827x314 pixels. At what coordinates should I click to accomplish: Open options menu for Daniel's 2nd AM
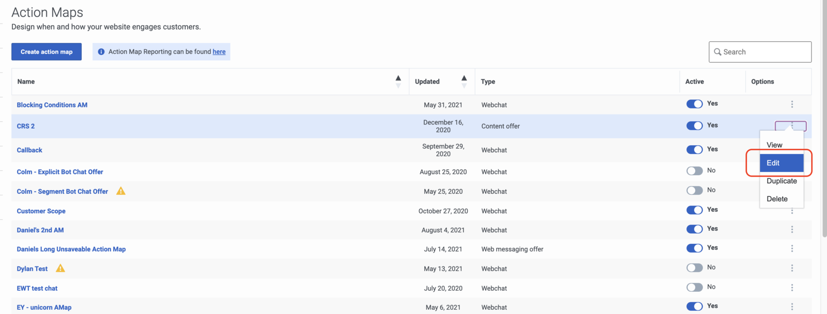pyautogui.click(x=792, y=229)
